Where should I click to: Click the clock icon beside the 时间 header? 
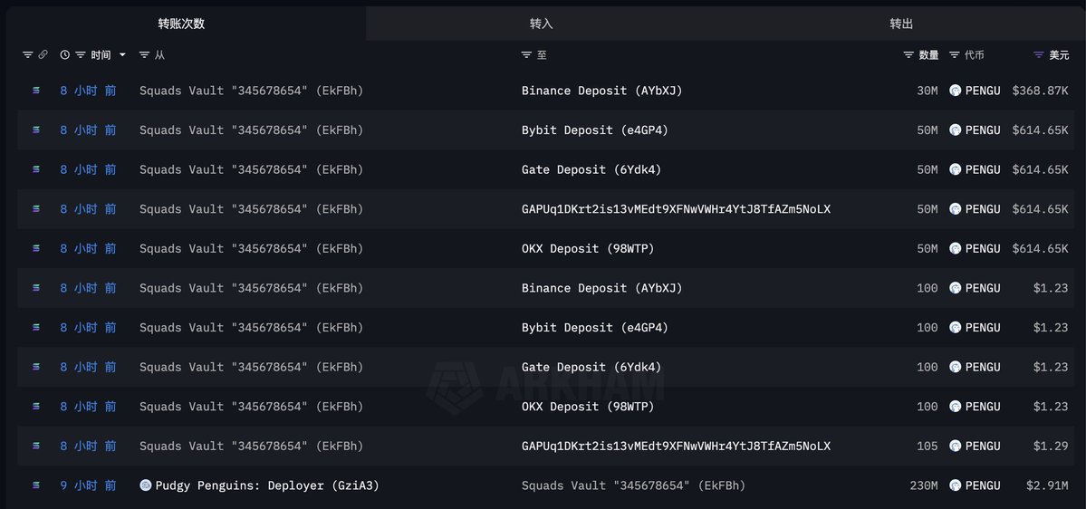pyautogui.click(x=65, y=55)
